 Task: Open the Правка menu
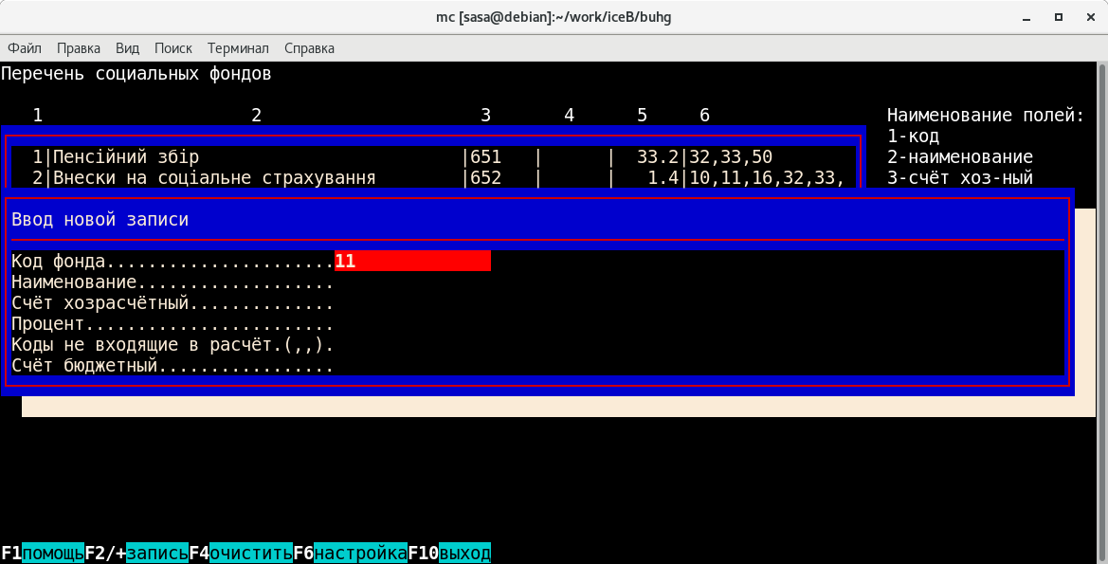click(x=78, y=48)
